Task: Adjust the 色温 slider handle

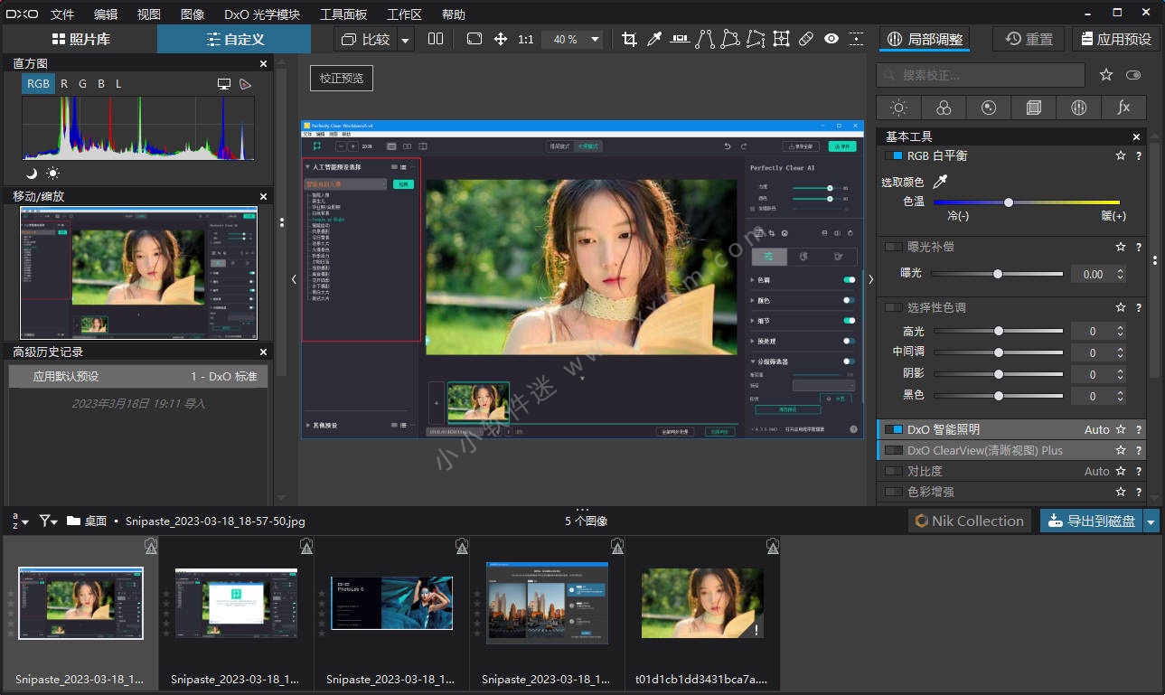Action: tap(1009, 202)
